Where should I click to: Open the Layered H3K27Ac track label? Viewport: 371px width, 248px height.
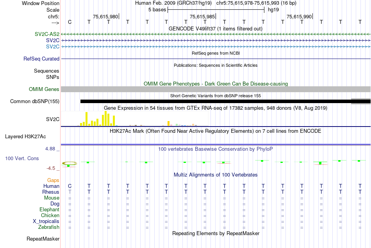tap(25, 137)
